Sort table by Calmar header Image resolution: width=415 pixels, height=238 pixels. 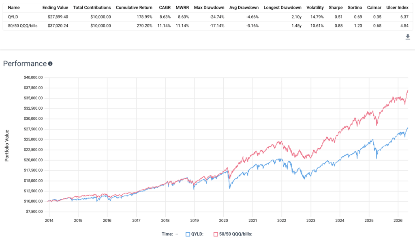coord(374,8)
